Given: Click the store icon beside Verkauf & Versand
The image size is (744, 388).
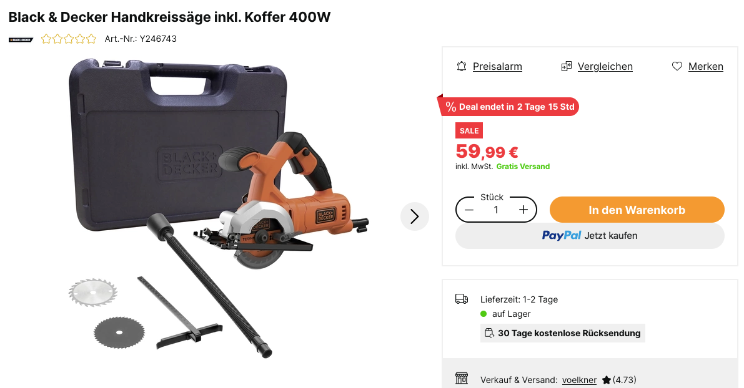Looking at the screenshot, I should pyautogui.click(x=462, y=378).
